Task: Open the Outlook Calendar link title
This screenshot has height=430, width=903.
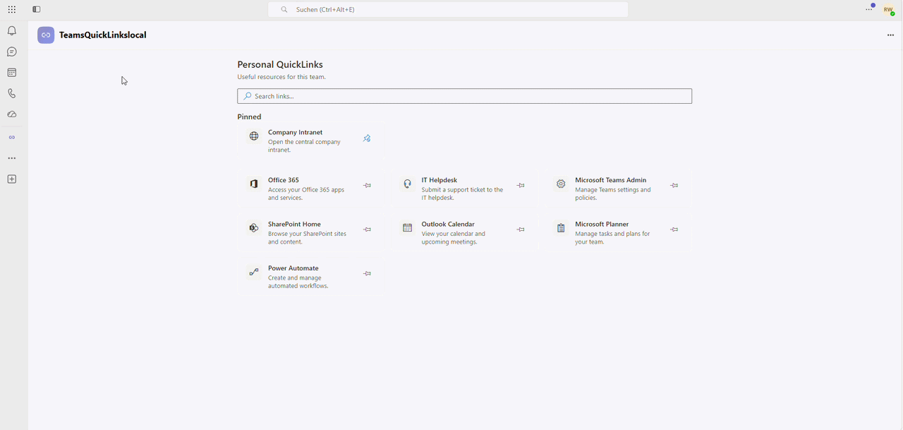Action: pos(448,224)
